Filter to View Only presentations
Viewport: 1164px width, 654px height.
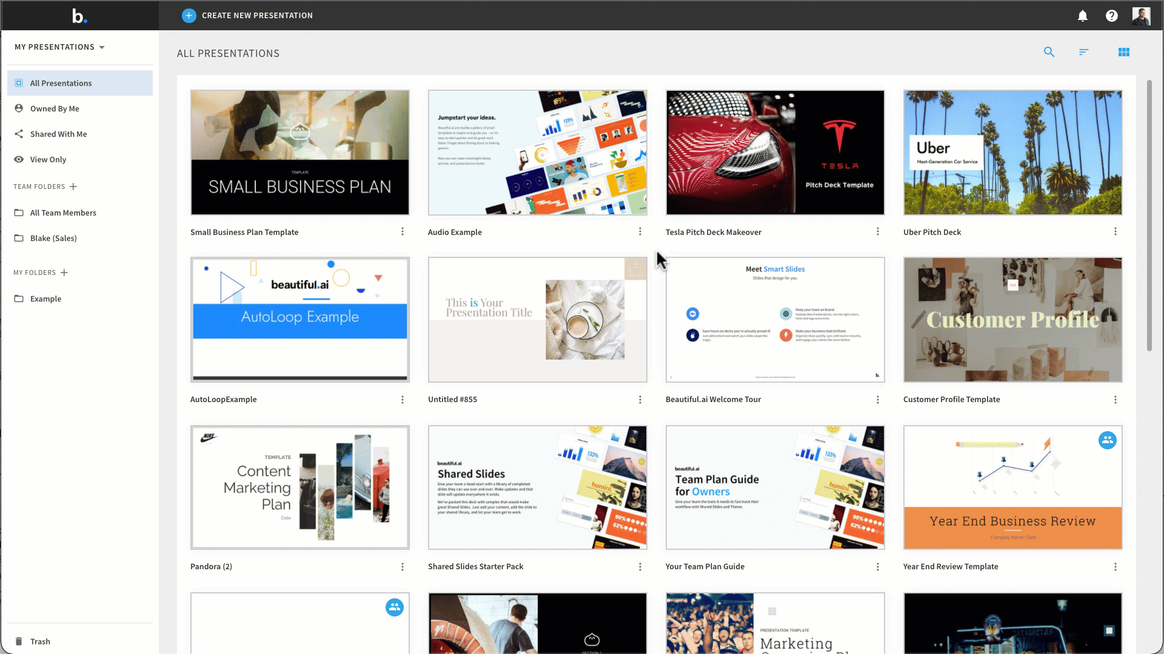[80, 159]
